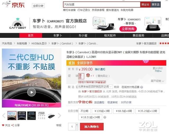Select ¥35.25起×12期 installment option
The height and width of the screenshot is (134, 169).
tap(147, 111)
